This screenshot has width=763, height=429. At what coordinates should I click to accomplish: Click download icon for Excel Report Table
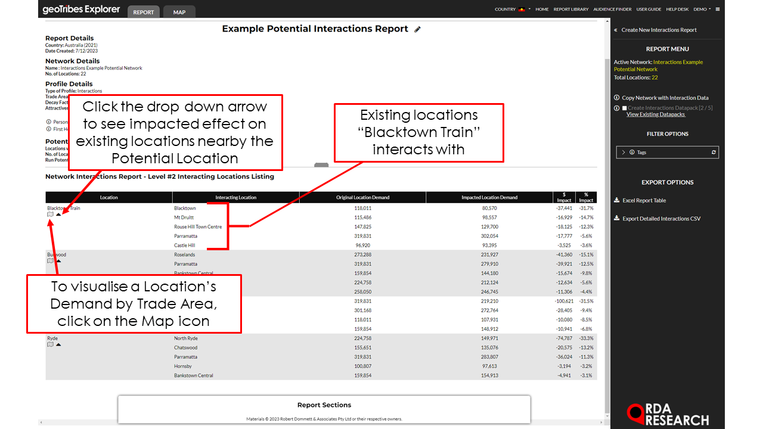(617, 201)
